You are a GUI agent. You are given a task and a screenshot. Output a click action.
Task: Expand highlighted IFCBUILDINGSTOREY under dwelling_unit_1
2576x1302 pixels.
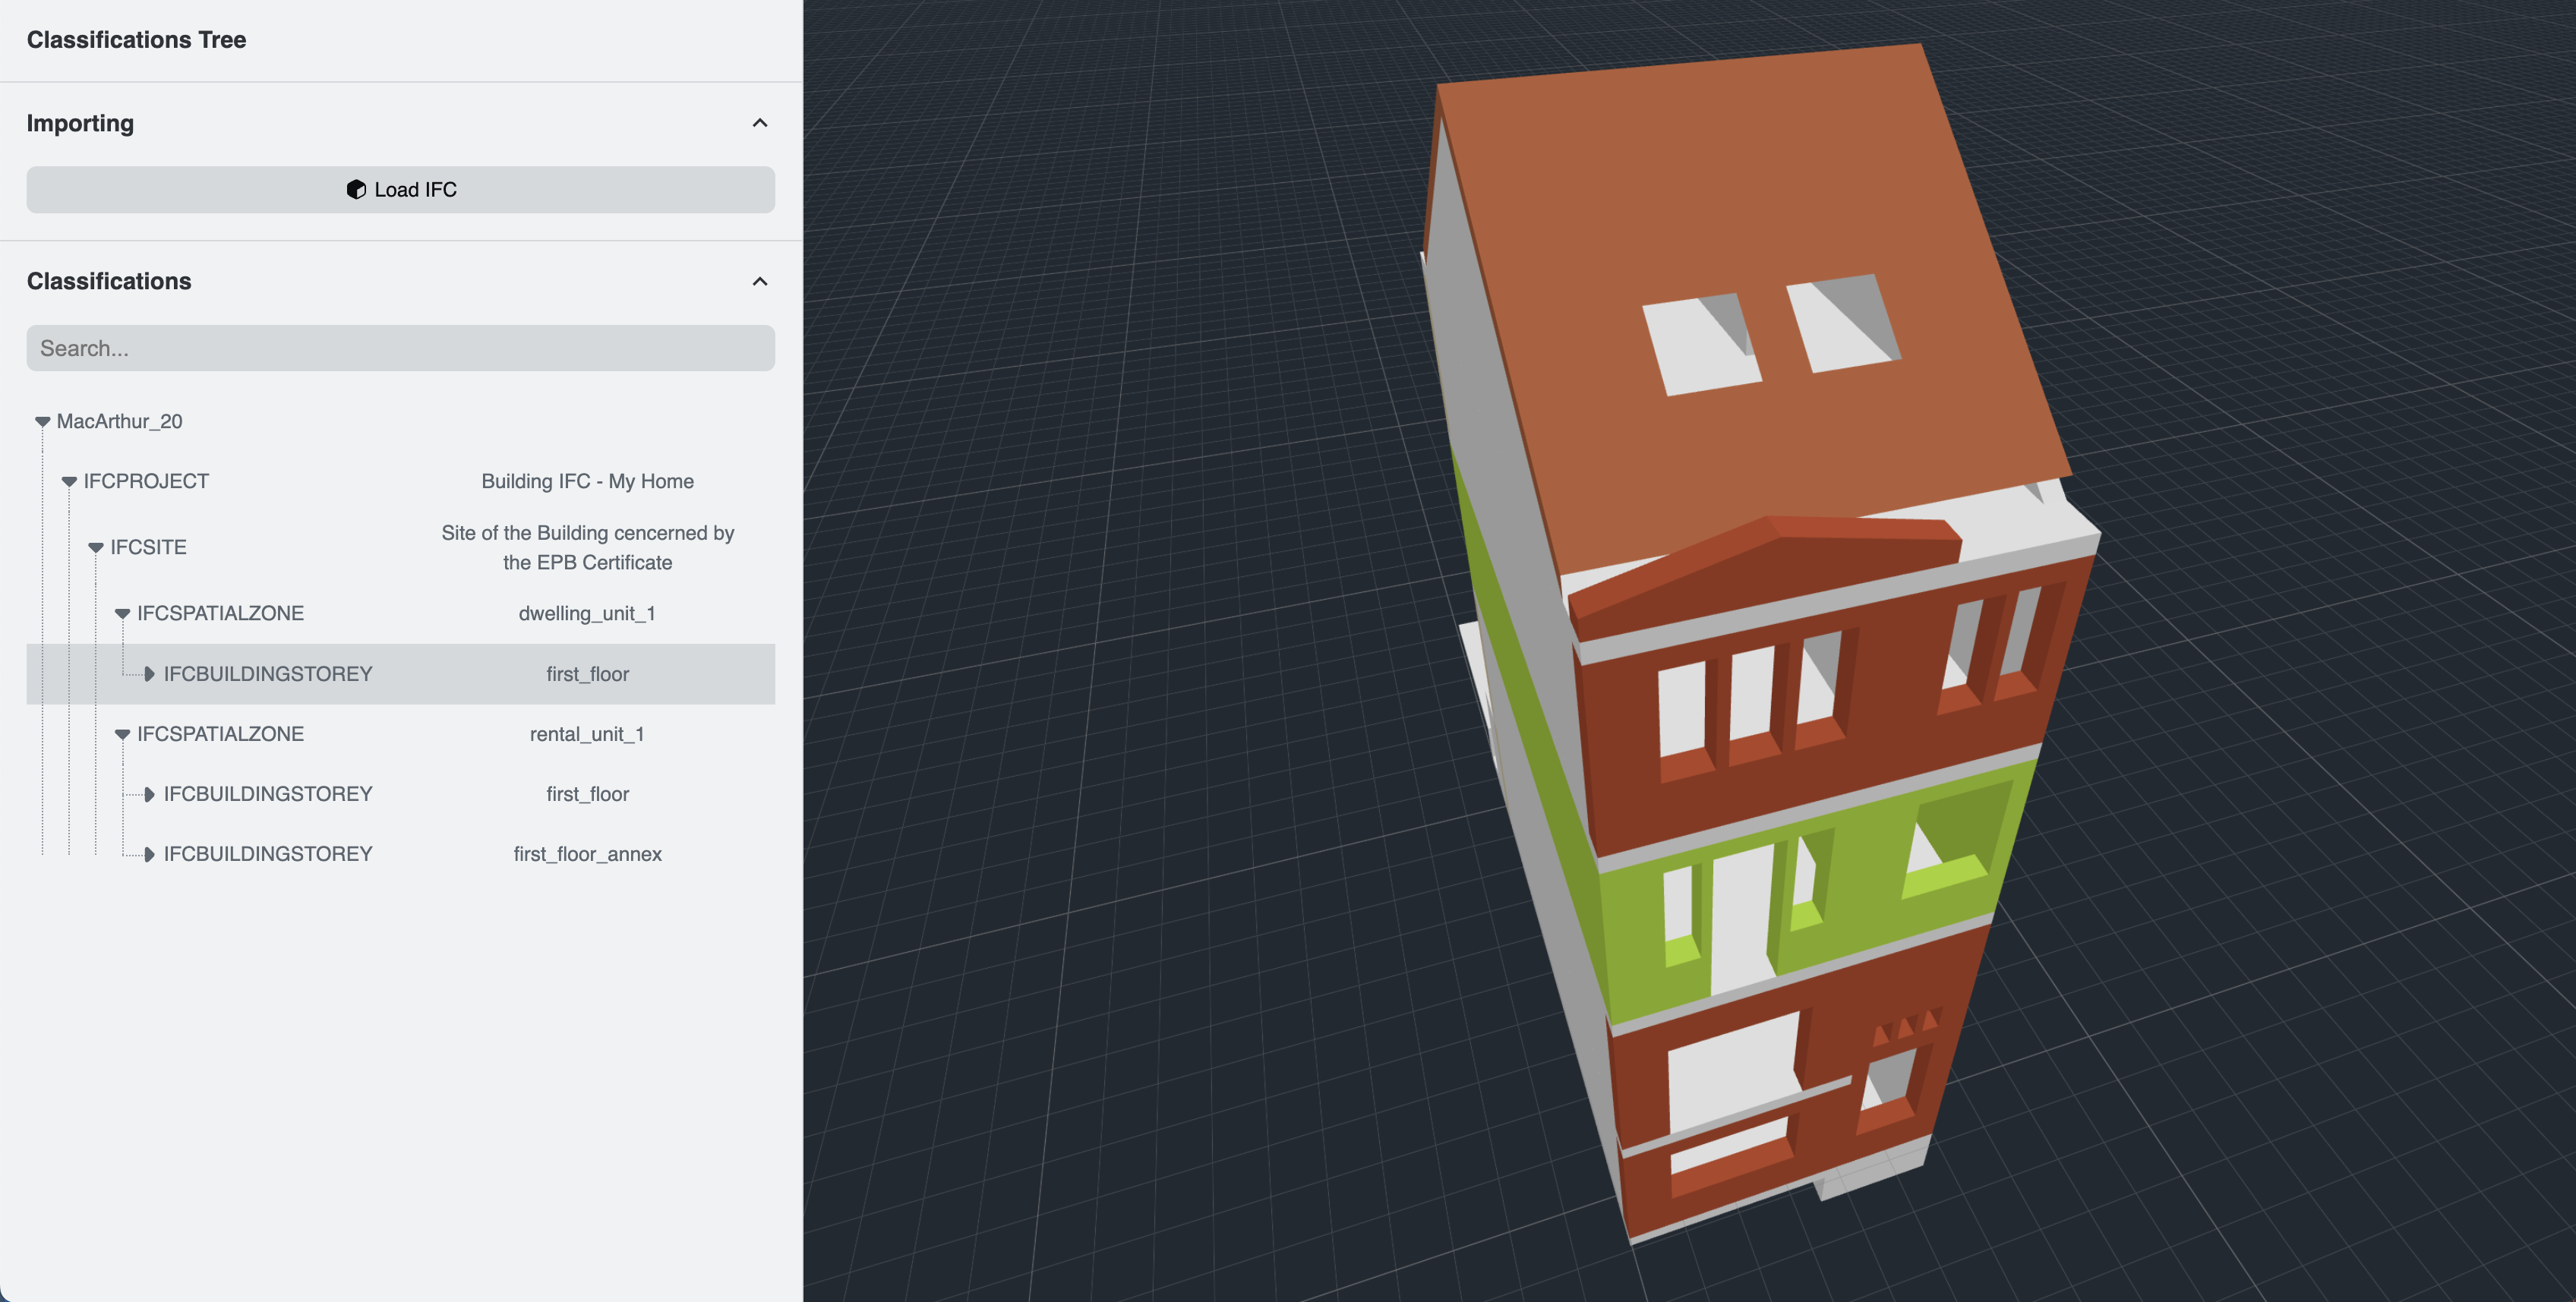click(x=149, y=674)
